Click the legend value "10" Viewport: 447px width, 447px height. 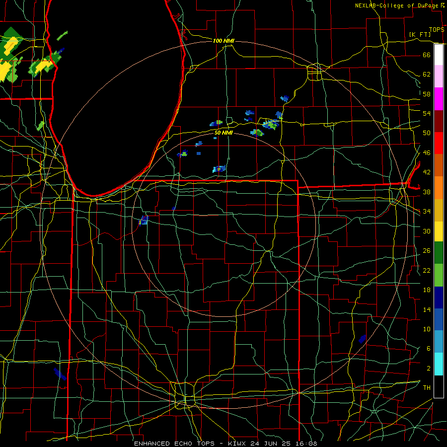[427, 329]
